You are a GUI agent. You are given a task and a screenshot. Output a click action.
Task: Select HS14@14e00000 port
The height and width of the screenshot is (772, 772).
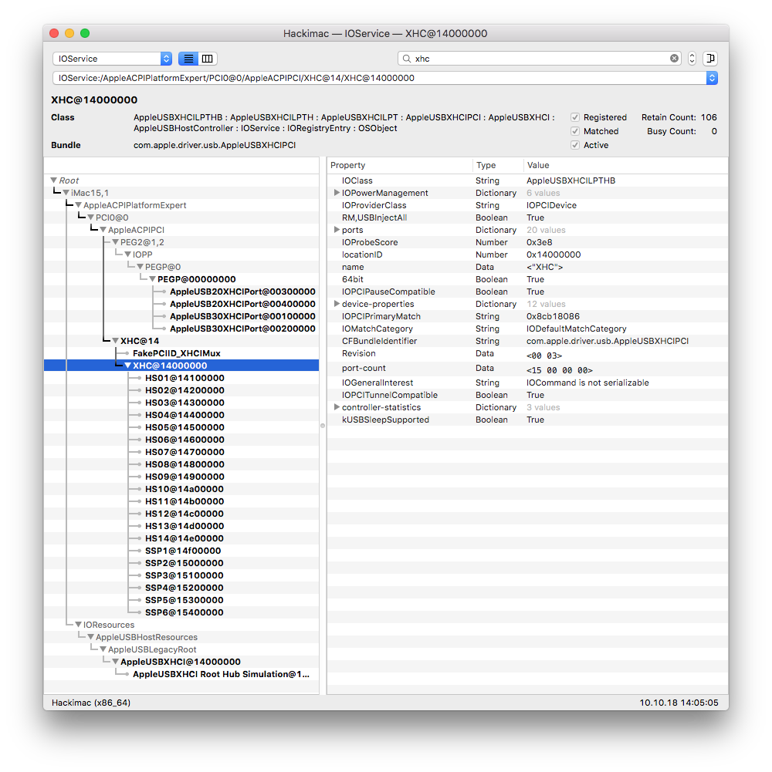point(185,538)
